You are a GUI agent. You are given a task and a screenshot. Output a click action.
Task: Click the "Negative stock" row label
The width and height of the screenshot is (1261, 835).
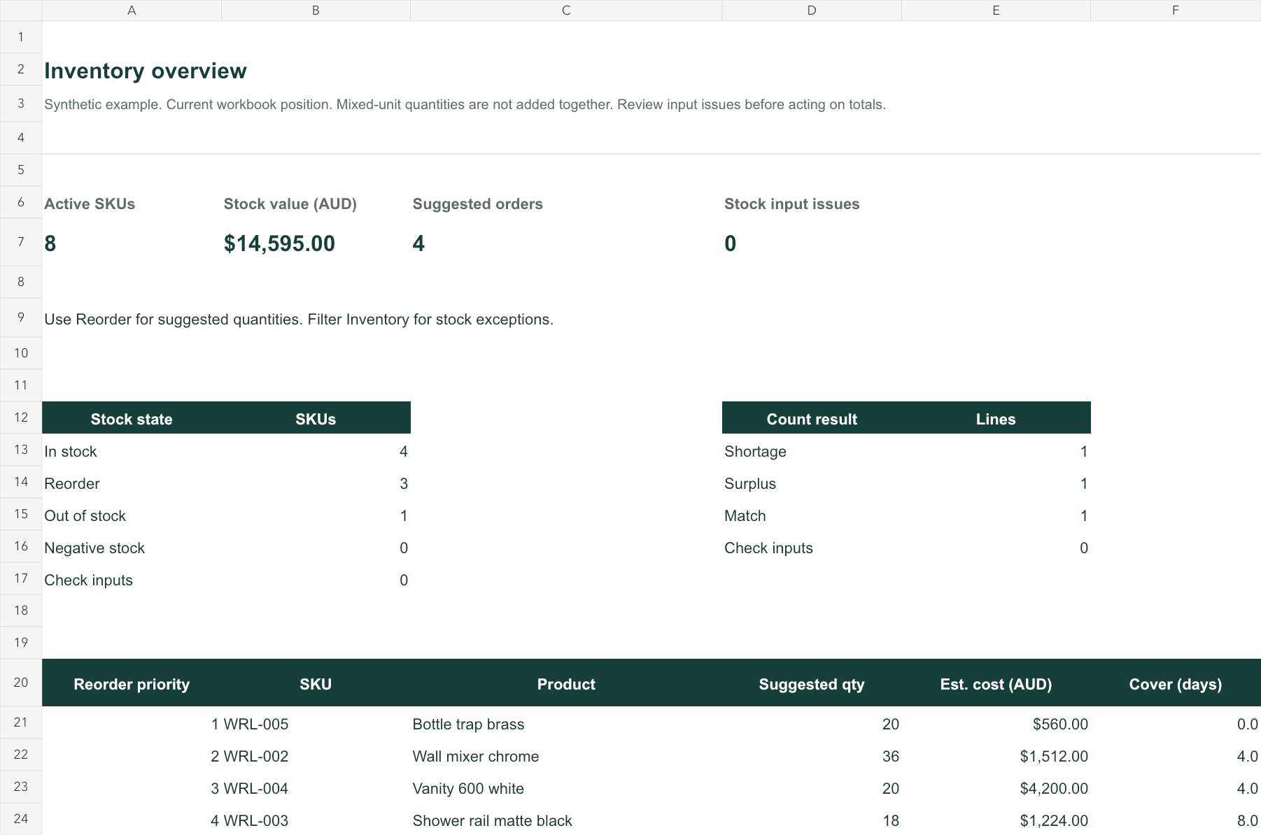pos(94,548)
